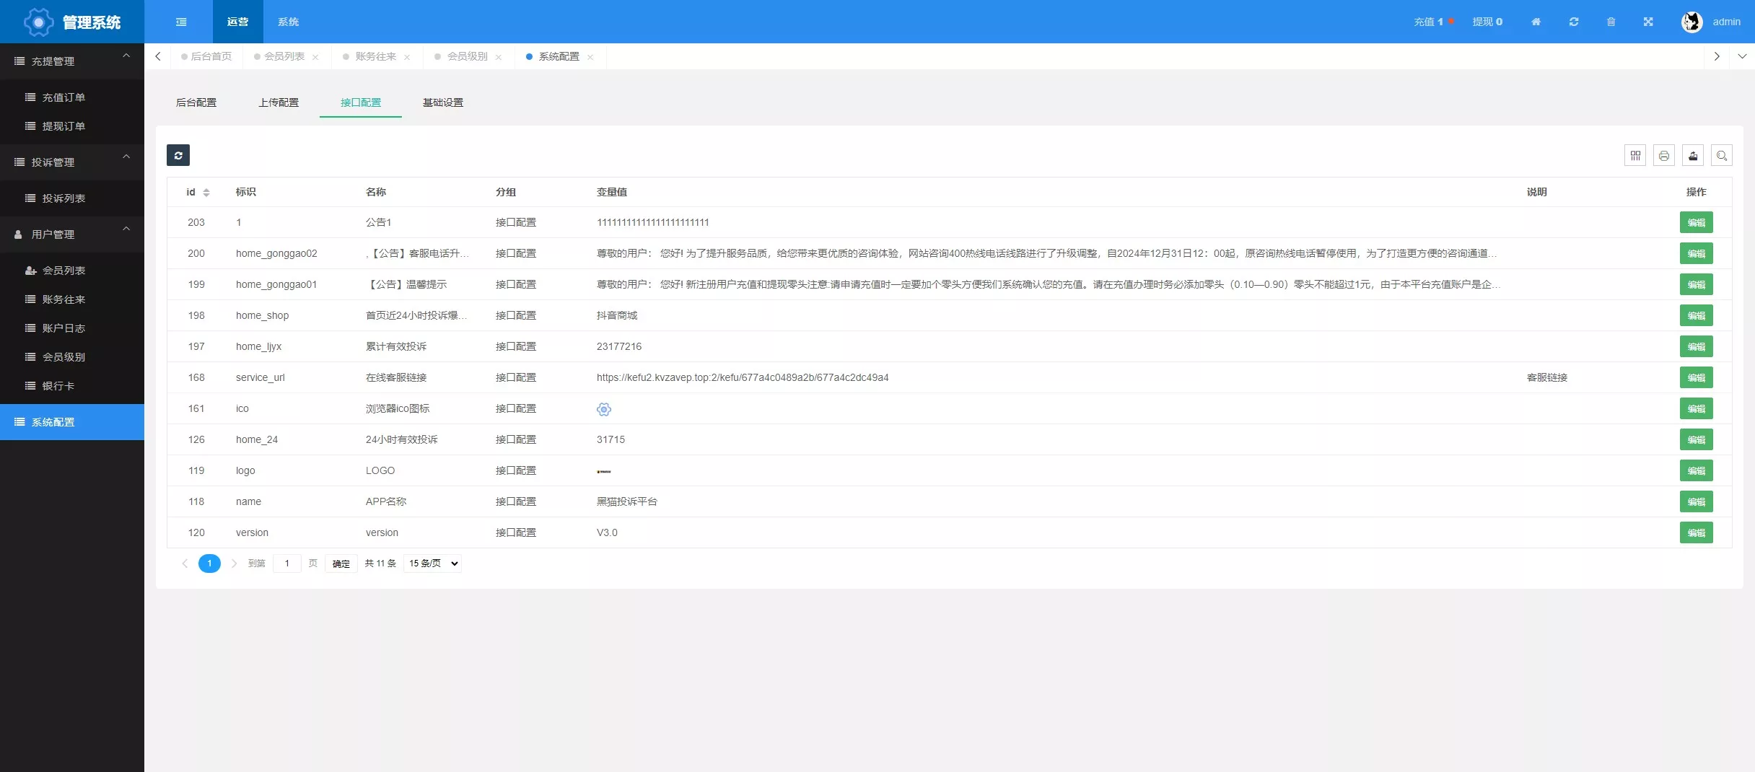Screen dimensions: 1755x772
Task: Open the page size dropdown showing 15条/页
Action: point(432,563)
